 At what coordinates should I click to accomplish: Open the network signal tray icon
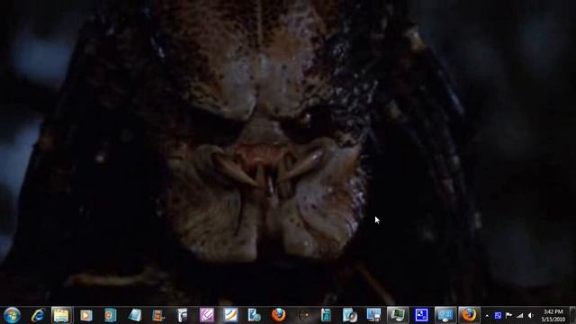519,315
